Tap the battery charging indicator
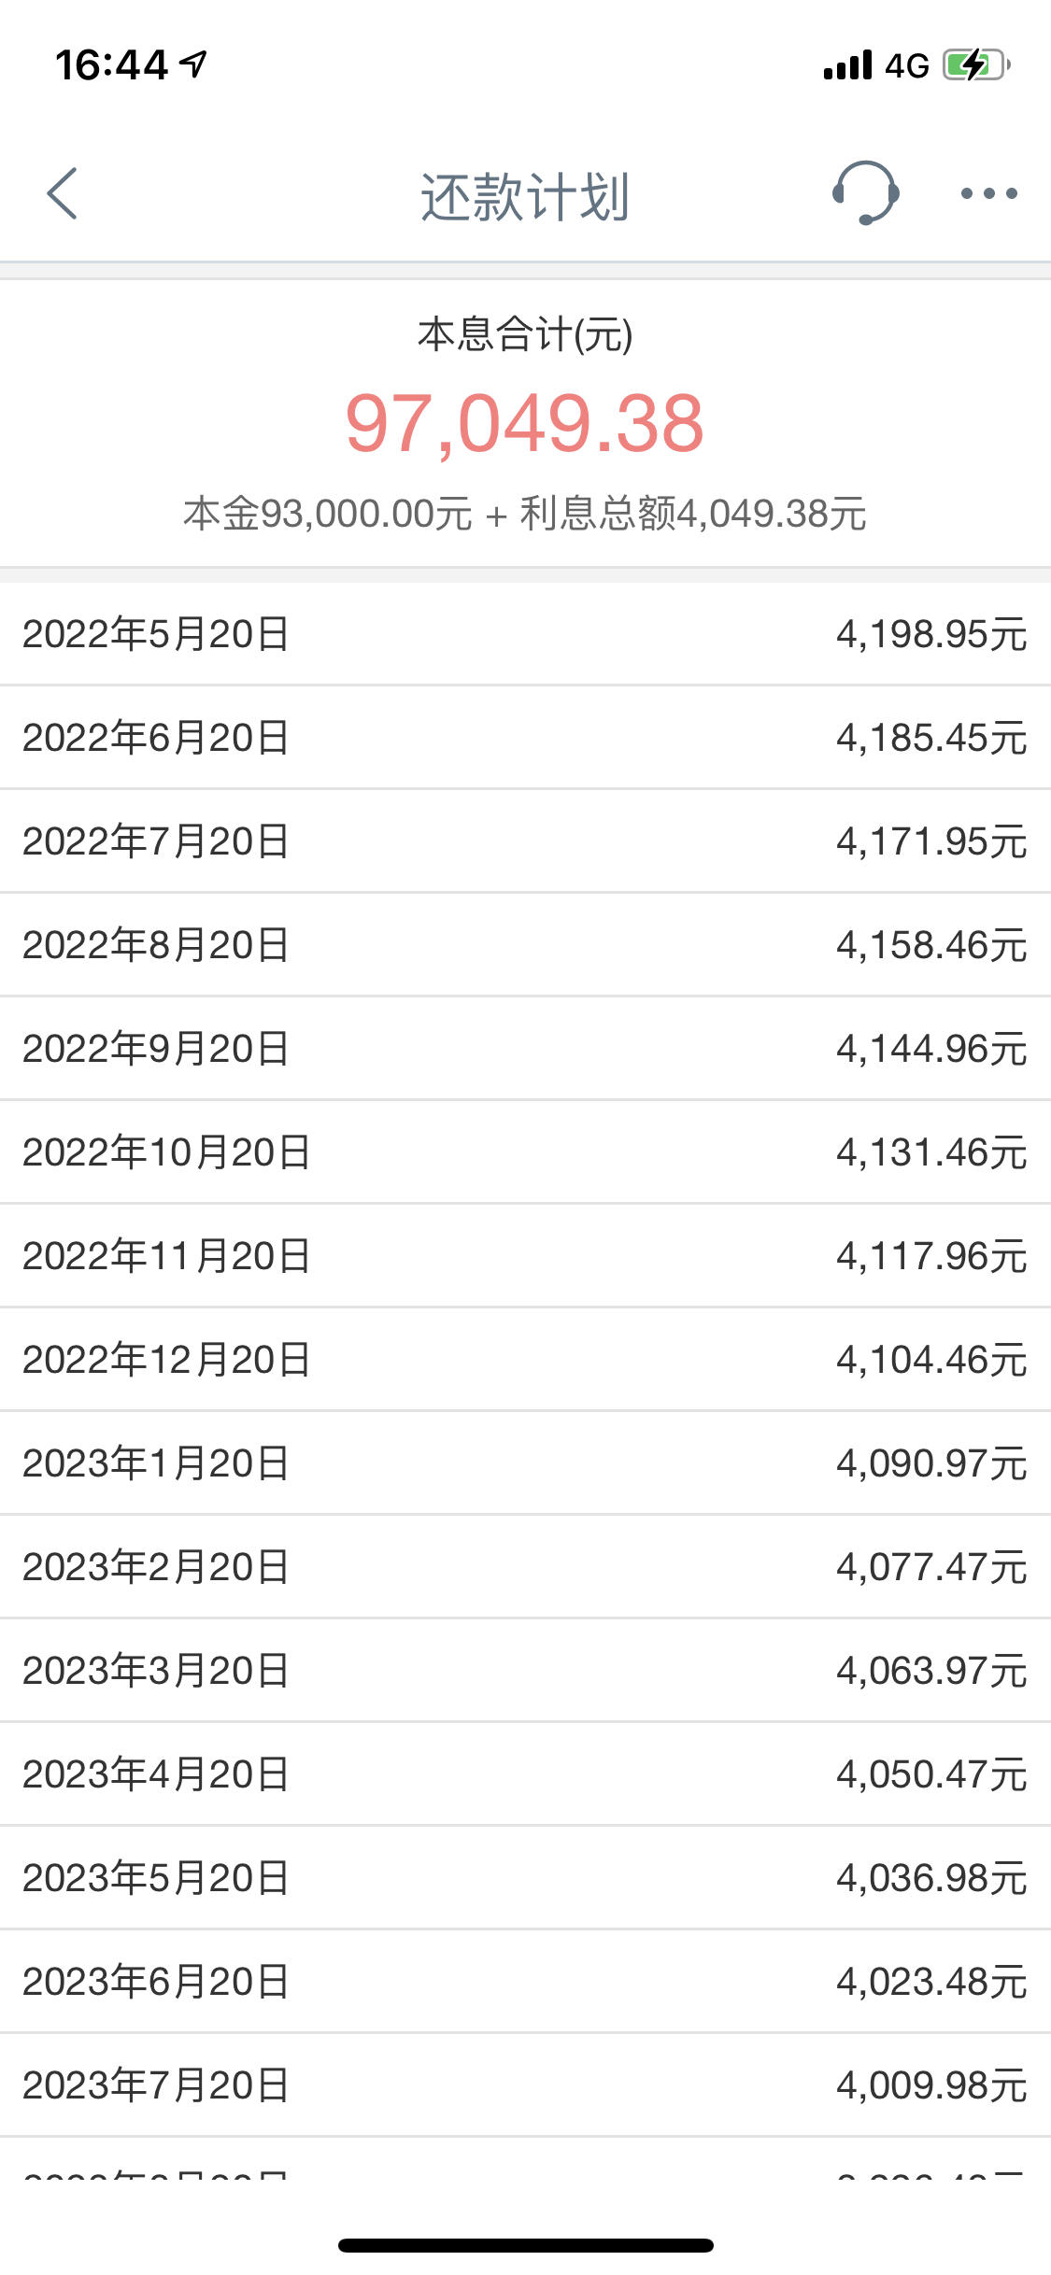This screenshot has height=2275, width=1051. [x=976, y=64]
